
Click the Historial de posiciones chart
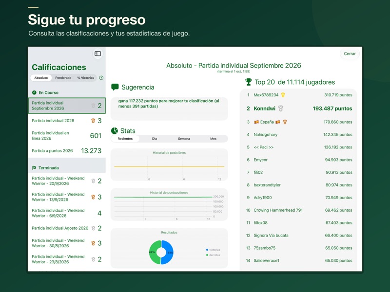click(169, 164)
